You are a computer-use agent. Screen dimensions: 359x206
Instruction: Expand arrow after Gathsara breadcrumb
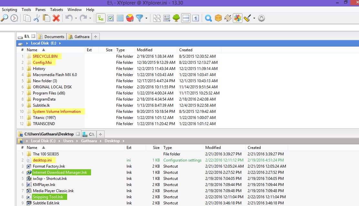coord(100,141)
